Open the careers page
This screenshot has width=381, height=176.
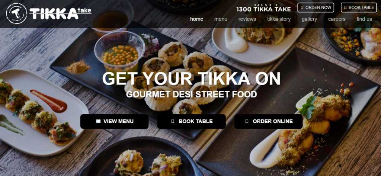tap(337, 19)
